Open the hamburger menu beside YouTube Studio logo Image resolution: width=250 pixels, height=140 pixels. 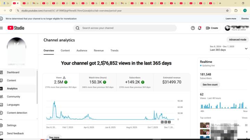[1, 28]
